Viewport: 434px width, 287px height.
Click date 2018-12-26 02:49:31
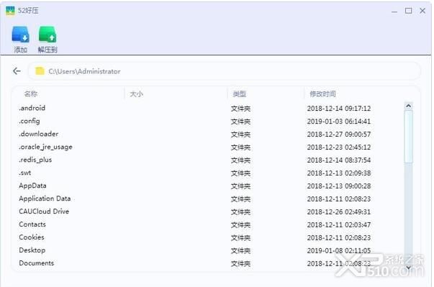click(x=339, y=212)
